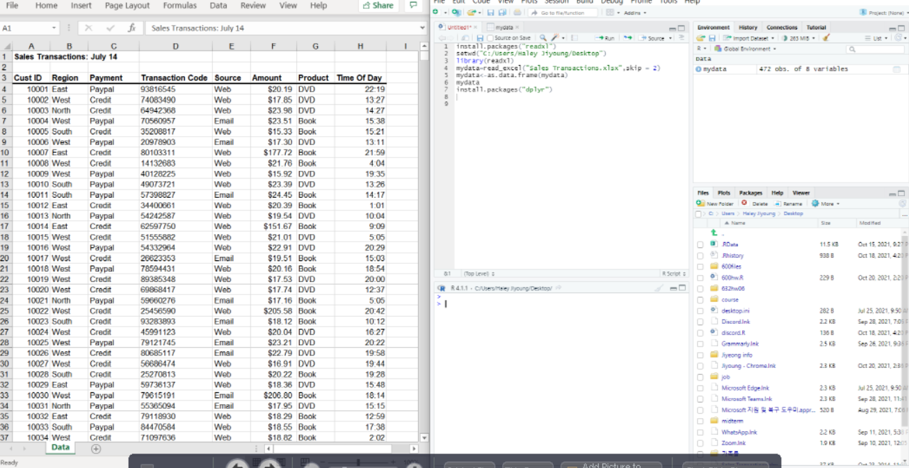Image resolution: width=909 pixels, height=468 pixels.
Task: Tick the select-all checkbox above the file list
Action: pyautogui.click(x=698, y=214)
